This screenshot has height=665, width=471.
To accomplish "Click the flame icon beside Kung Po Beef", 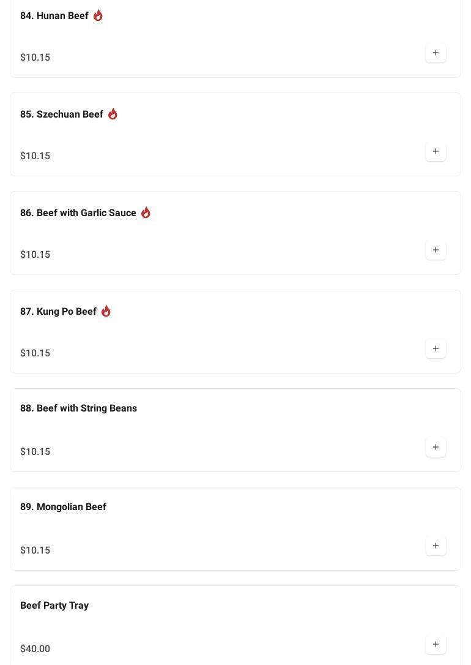I will [x=106, y=311].
